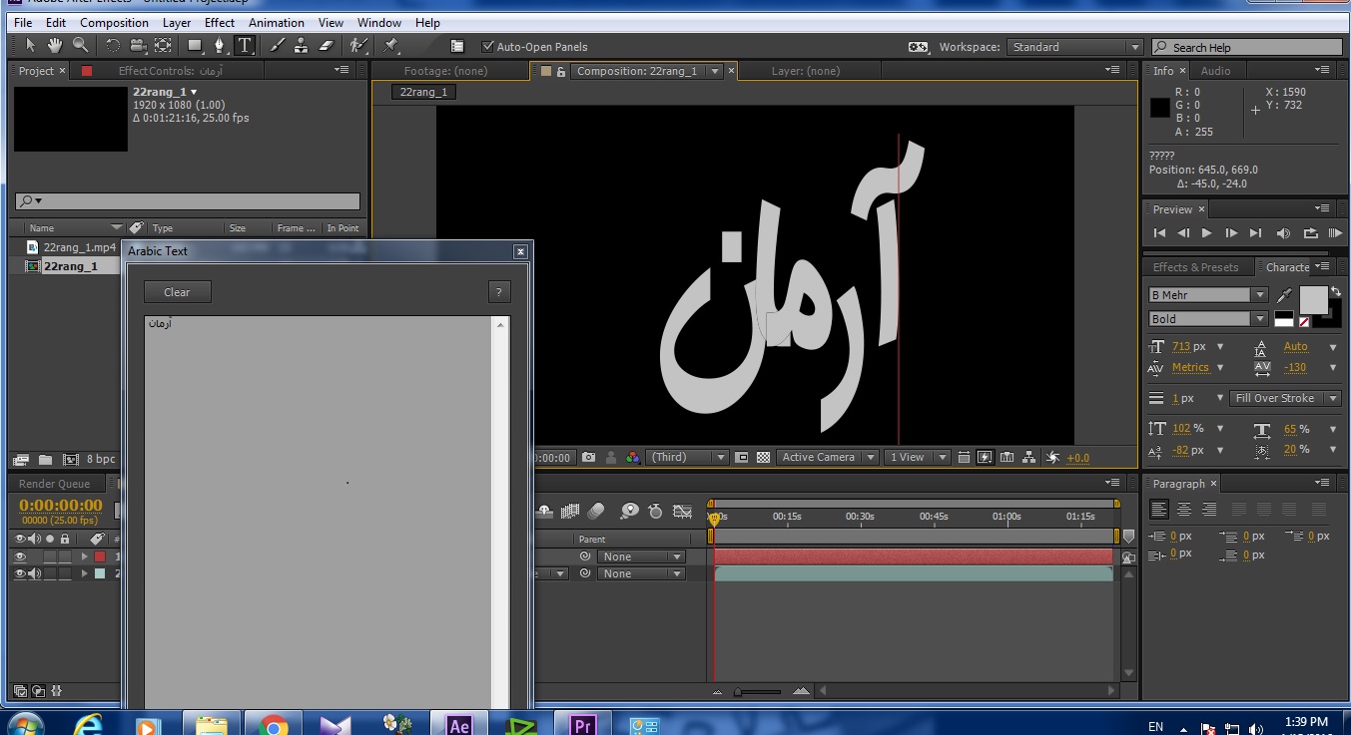Select the Clone Stamp tool
Viewport: 1351px width, 735px height.
(x=302, y=46)
